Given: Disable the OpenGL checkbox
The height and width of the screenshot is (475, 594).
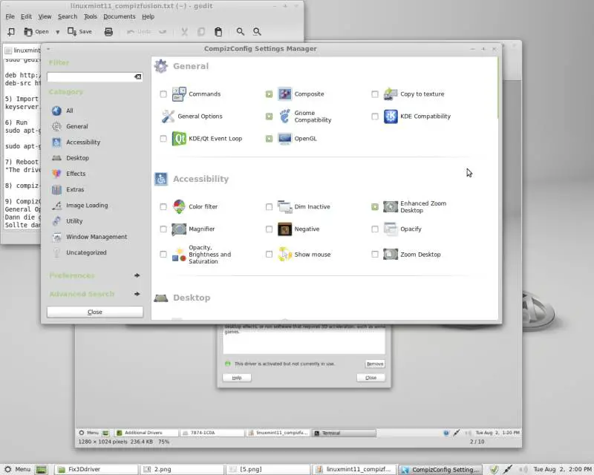Looking at the screenshot, I should point(269,139).
